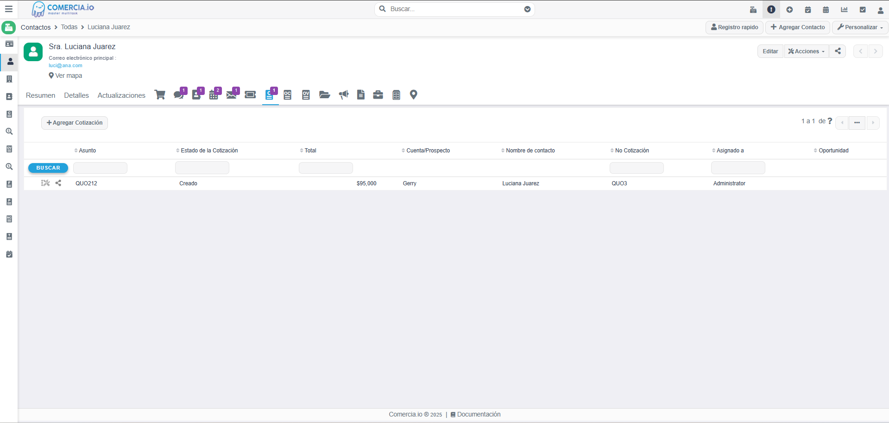Image resolution: width=889 pixels, height=423 pixels.
Task: Open the ticket related tab
Action: pos(250,95)
